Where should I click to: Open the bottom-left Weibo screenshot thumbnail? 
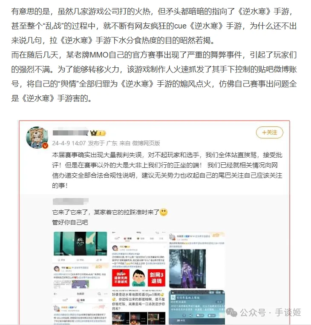[81, 308]
